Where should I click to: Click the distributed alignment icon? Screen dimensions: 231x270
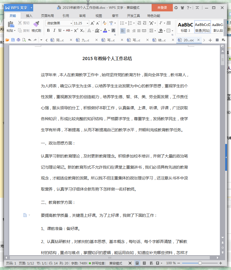144,31
